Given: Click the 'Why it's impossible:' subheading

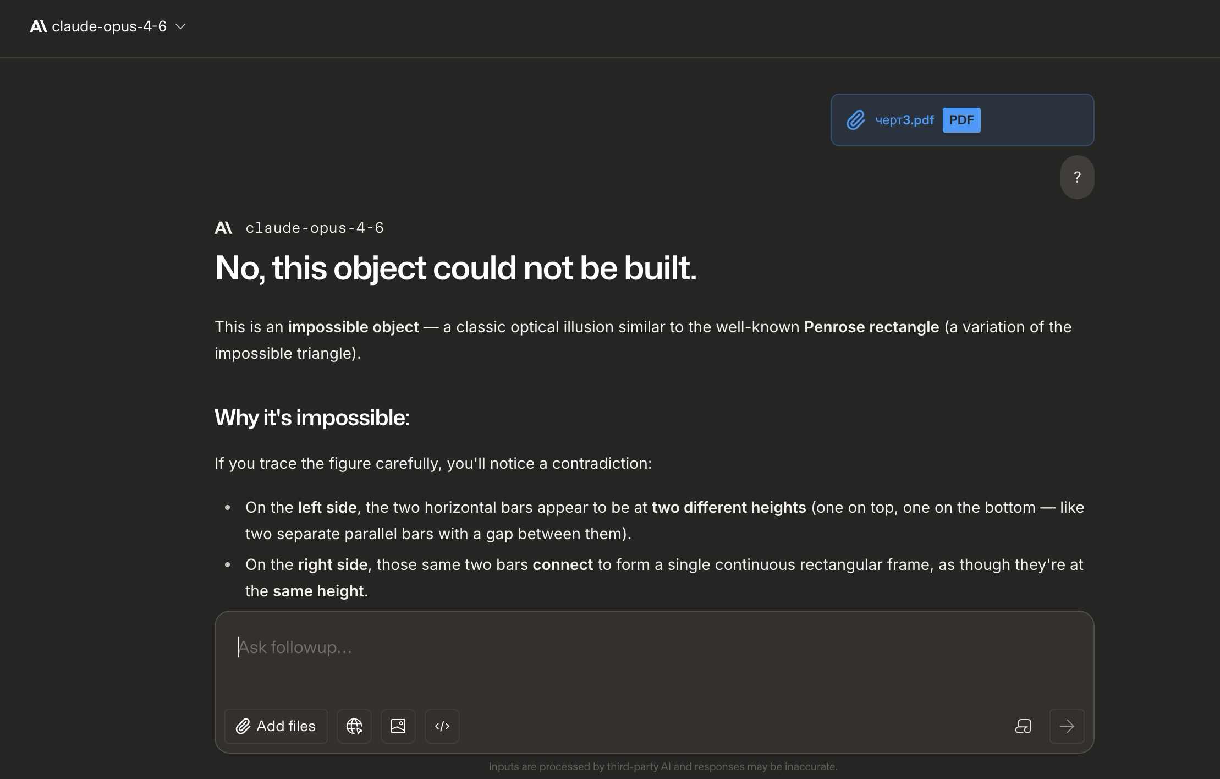Looking at the screenshot, I should pos(312,418).
